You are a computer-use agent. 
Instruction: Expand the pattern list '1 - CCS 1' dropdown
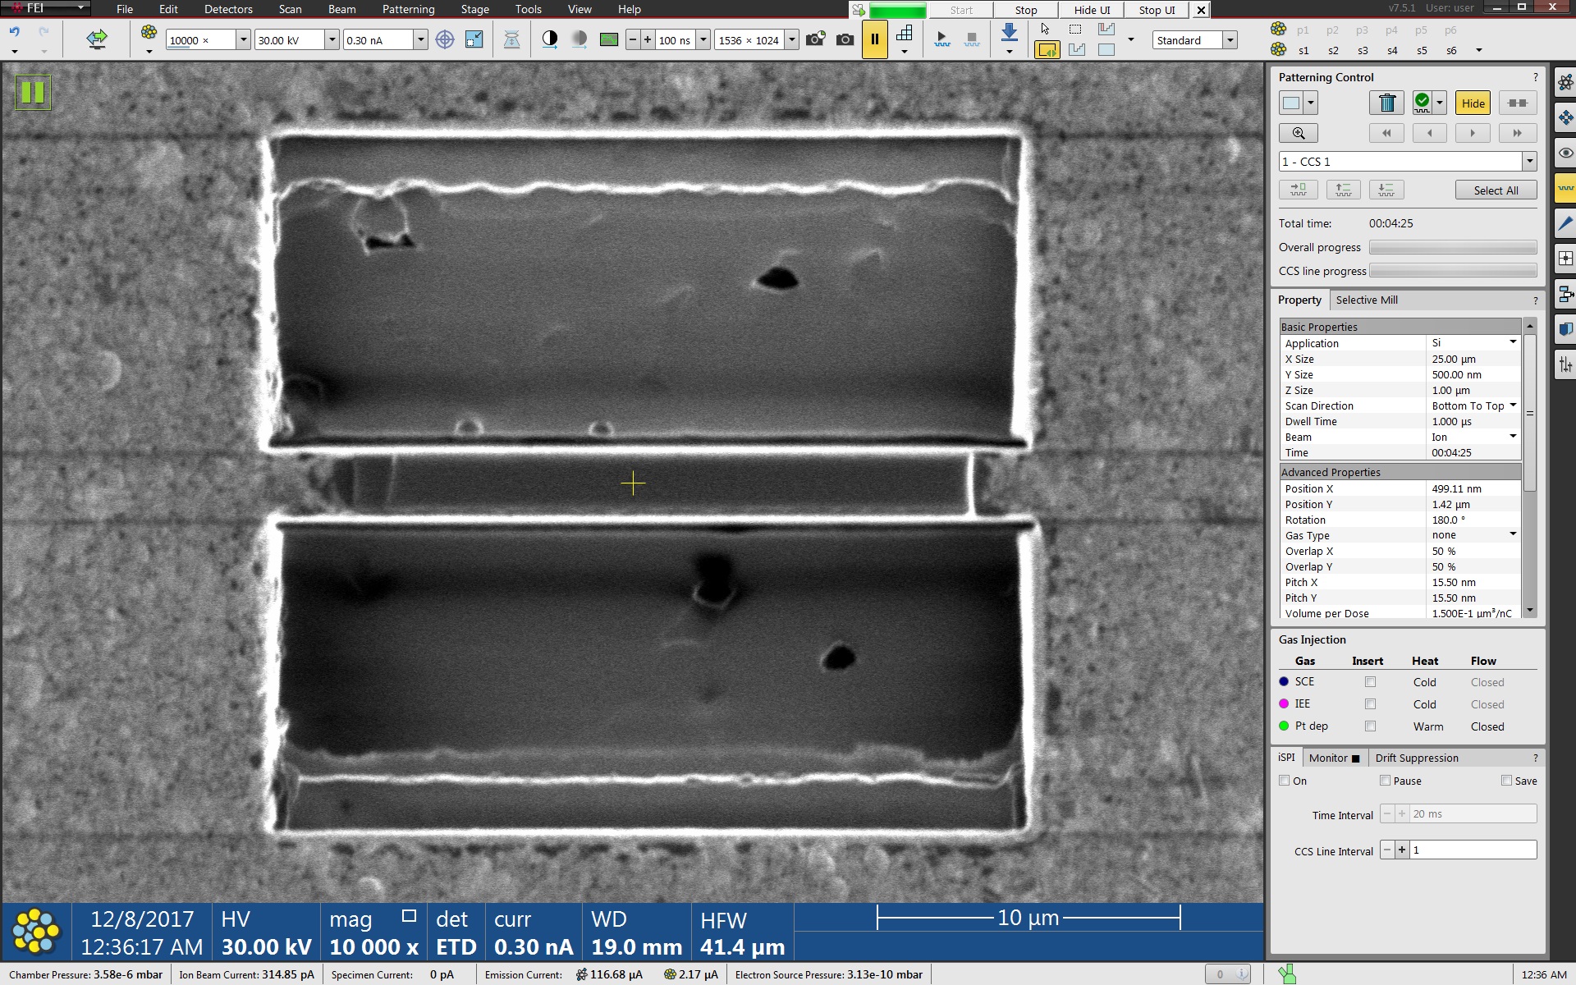click(x=1529, y=162)
